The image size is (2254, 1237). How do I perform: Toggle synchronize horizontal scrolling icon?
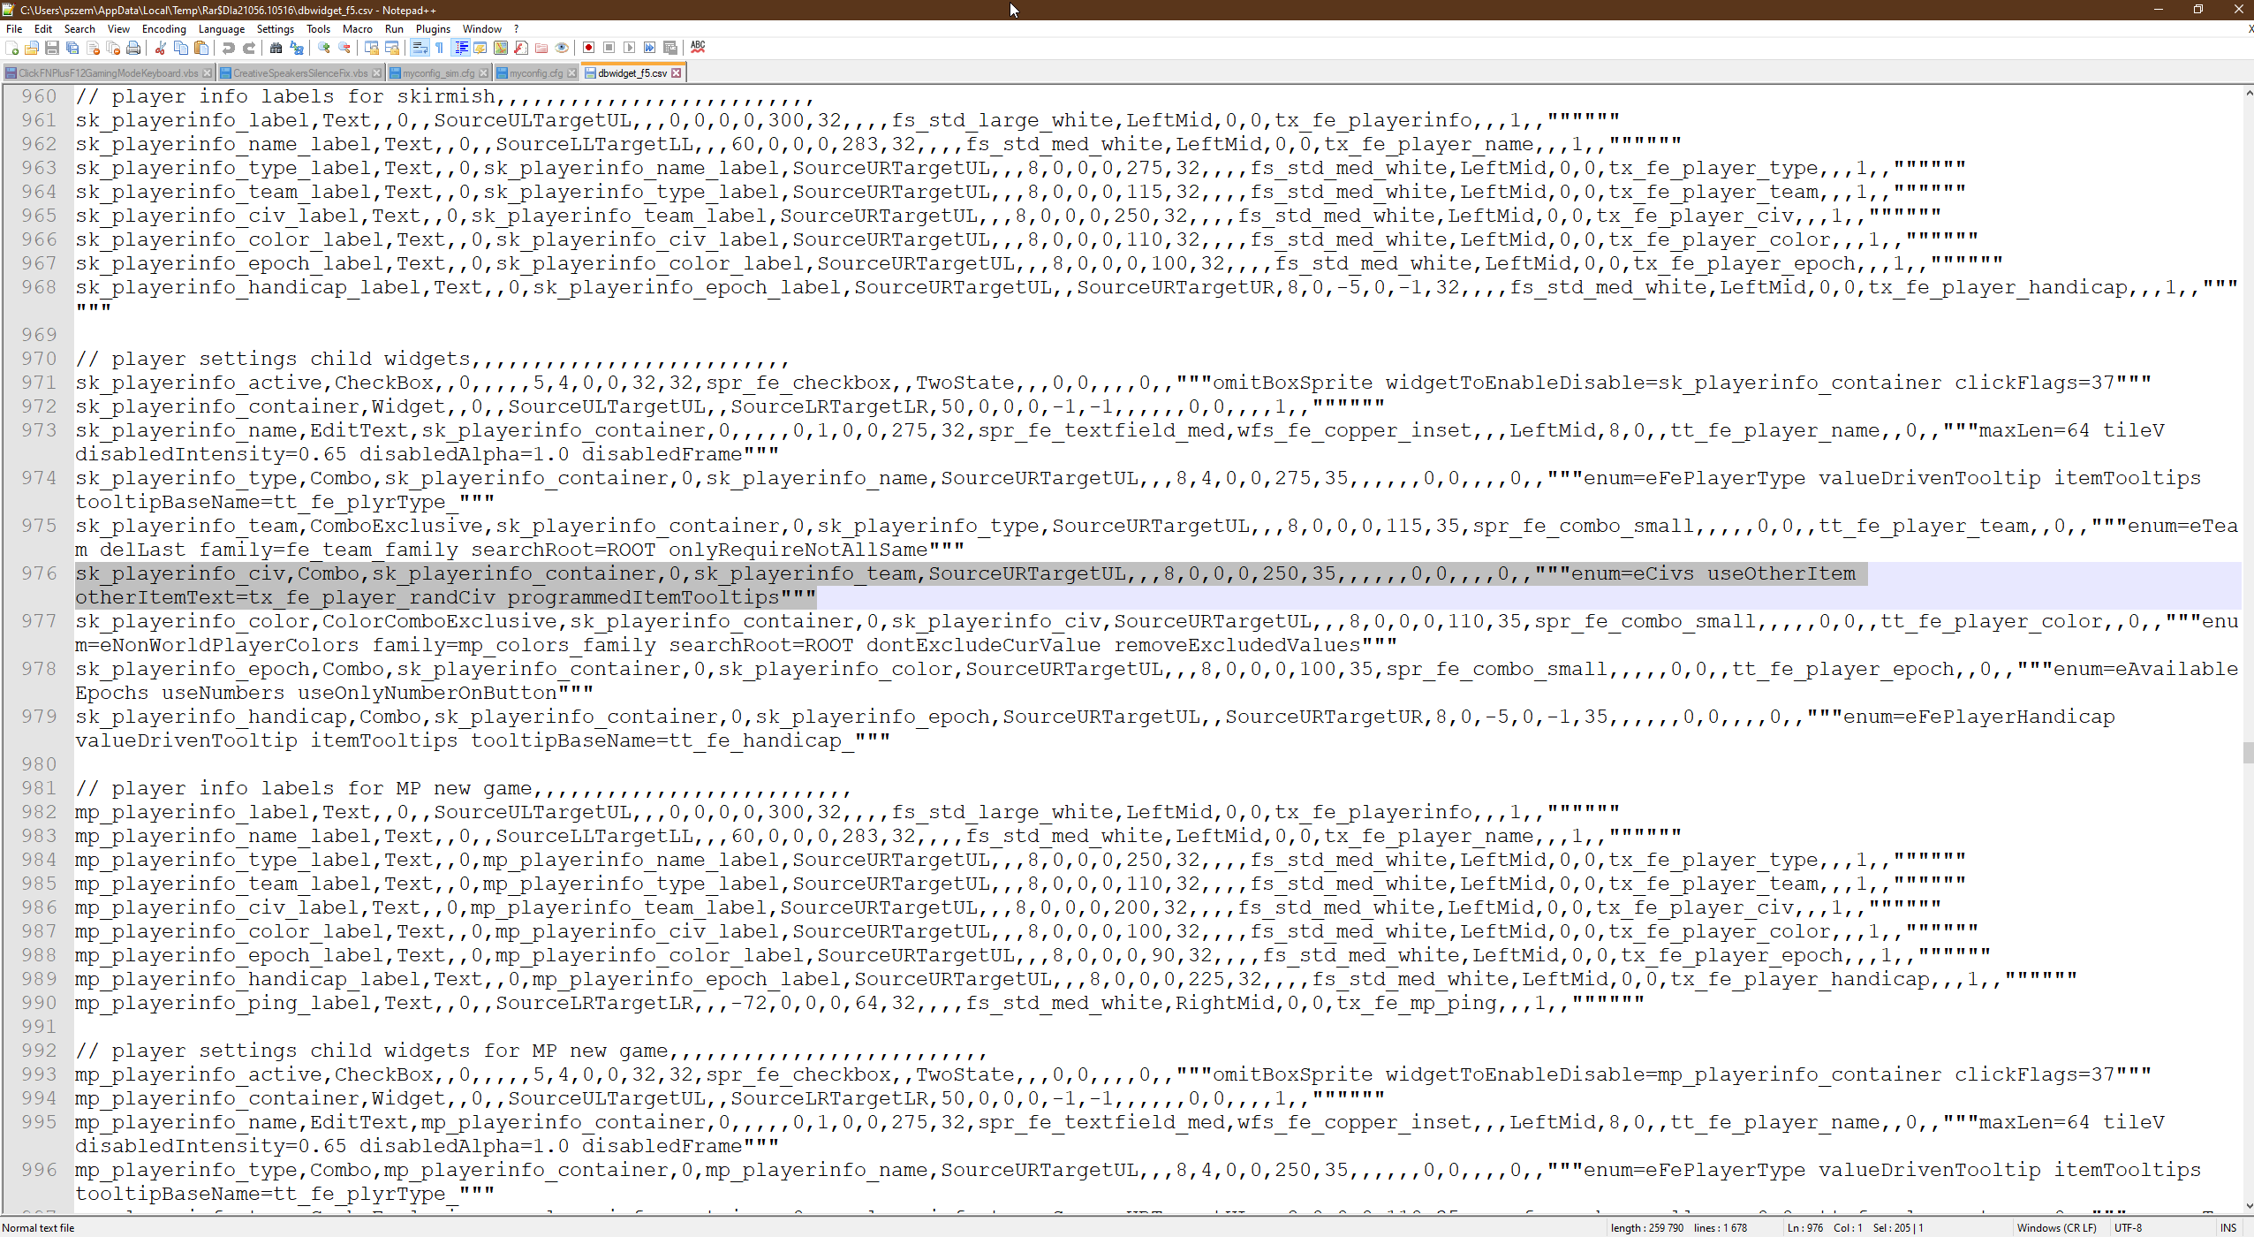tap(392, 48)
